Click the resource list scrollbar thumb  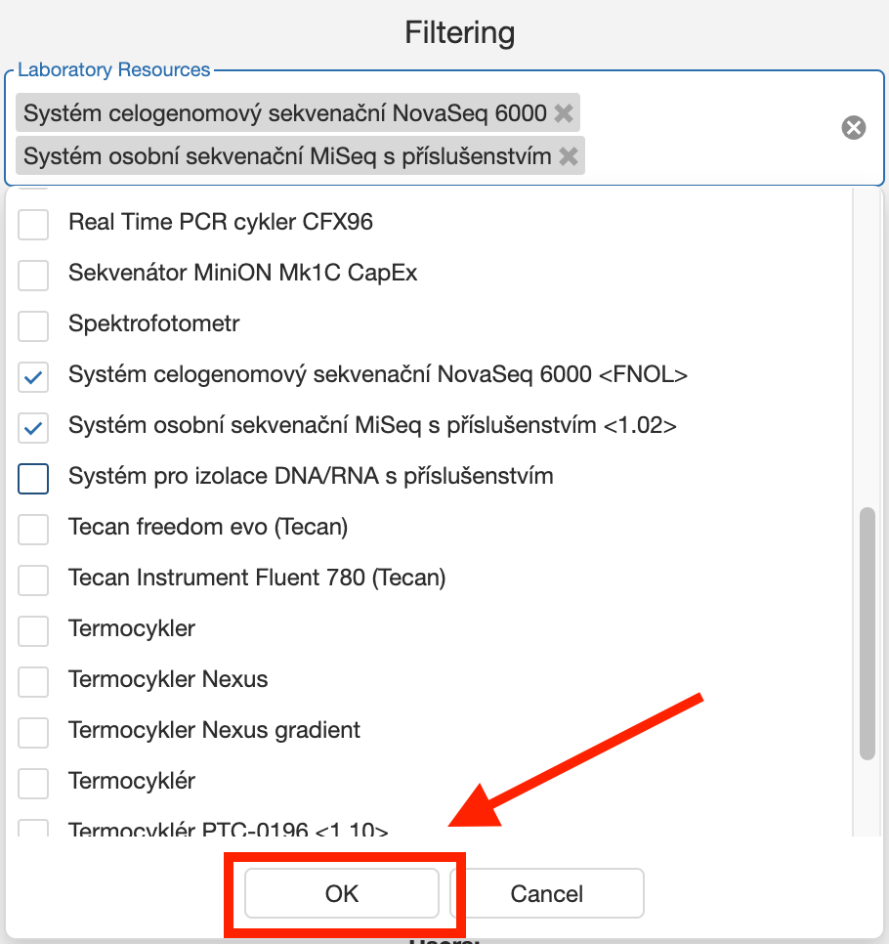click(867, 633)
